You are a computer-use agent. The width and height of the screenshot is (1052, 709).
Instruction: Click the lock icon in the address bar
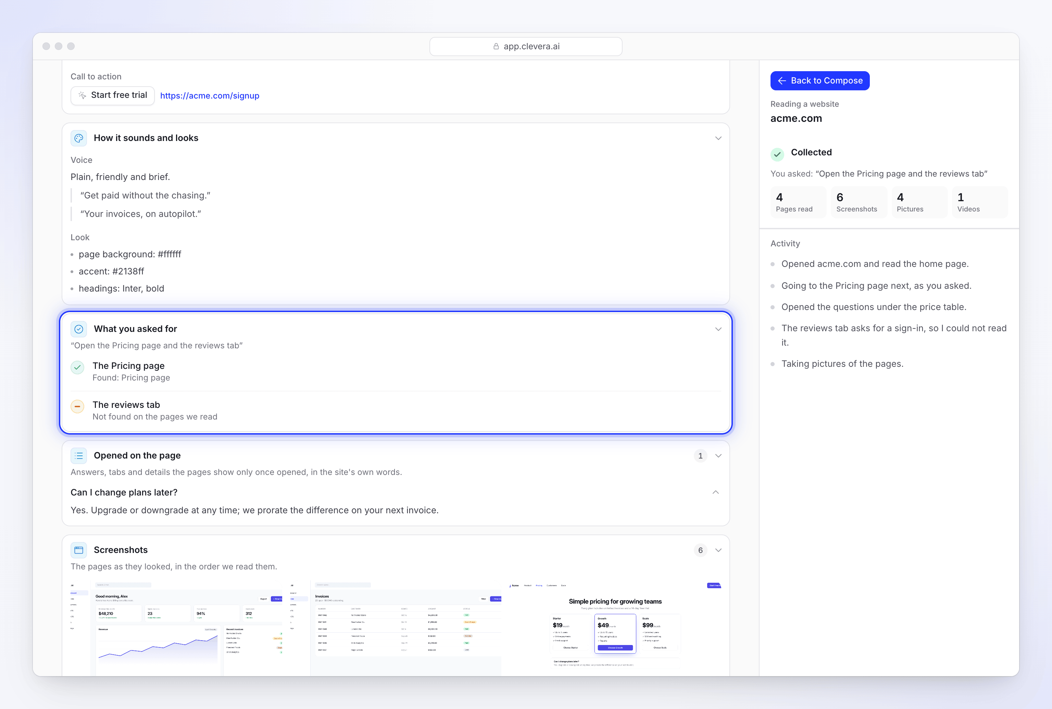496,46
